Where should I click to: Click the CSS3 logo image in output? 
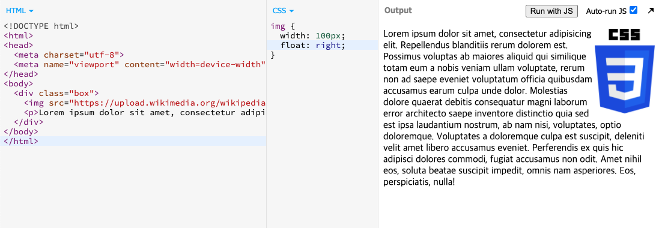coord(624,71)
